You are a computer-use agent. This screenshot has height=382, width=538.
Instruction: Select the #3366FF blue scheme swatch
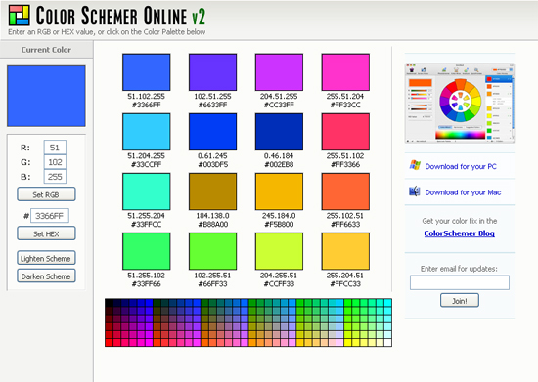point(146,72)
